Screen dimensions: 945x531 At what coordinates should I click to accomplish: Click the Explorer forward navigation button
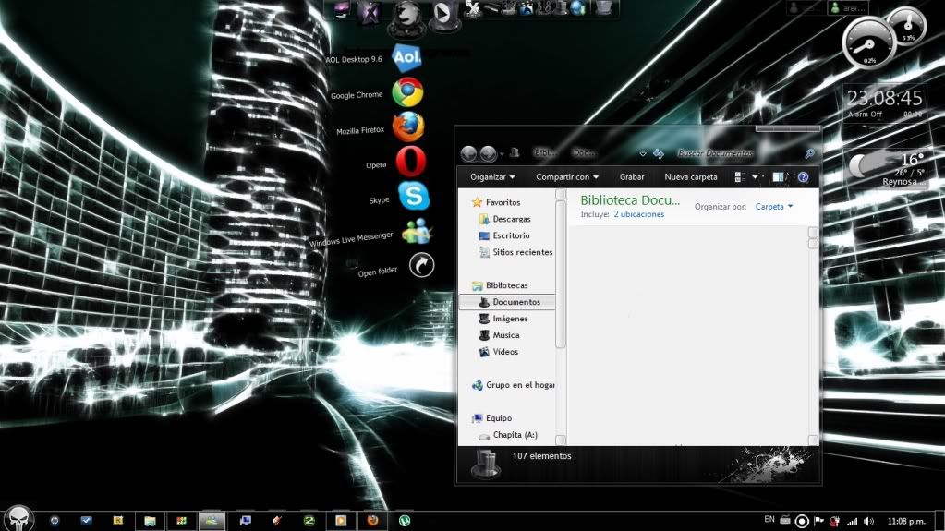coord(488,153)
